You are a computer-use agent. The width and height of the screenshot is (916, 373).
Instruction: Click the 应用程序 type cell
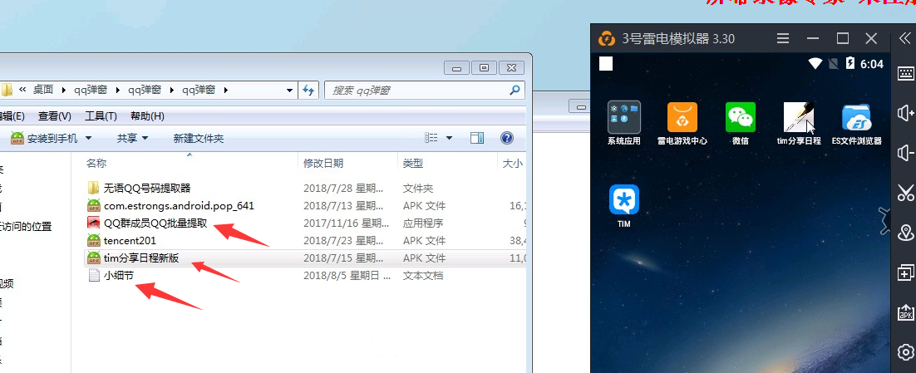point(423,223)
